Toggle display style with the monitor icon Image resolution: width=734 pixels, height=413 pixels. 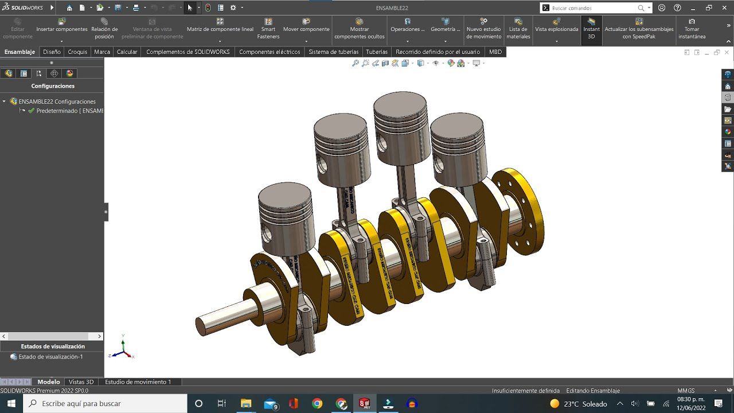[x=476, y=63]
